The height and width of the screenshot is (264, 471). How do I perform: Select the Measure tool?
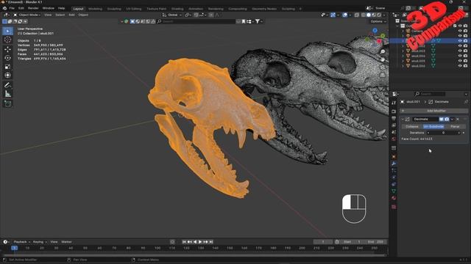pyautogui.click(x=8, y=94)
